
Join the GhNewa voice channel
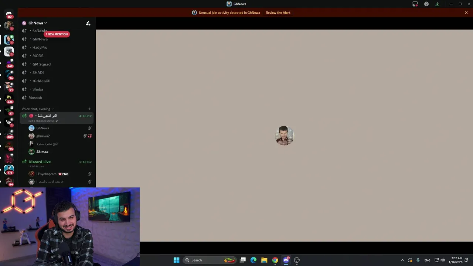point(57,39)
